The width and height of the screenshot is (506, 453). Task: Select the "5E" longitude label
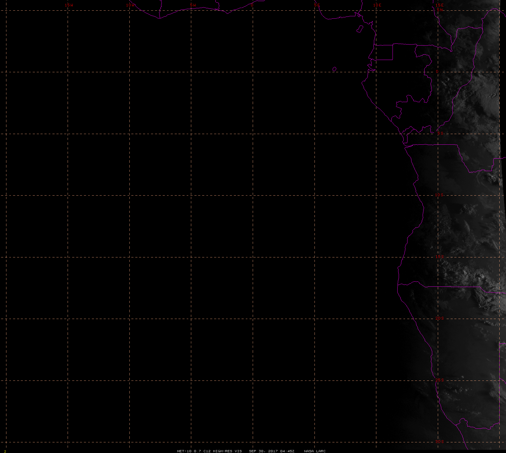[317, 5]
